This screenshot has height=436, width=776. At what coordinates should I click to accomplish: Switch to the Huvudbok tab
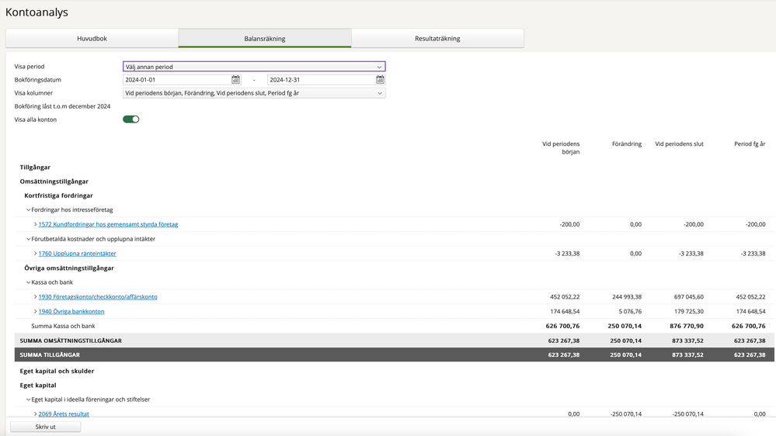(92, 38)
